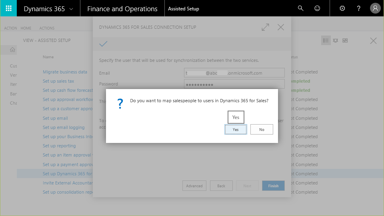Click the Password input field

234,84
